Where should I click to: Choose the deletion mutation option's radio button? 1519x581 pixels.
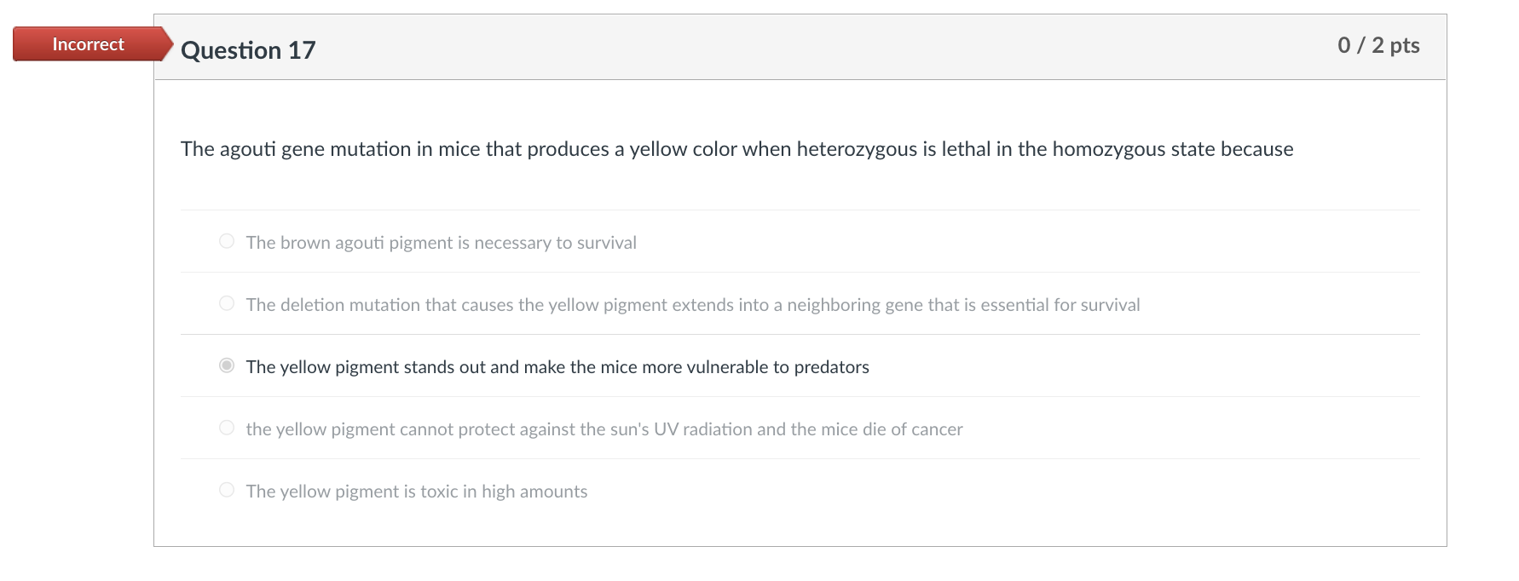[227, 303]
